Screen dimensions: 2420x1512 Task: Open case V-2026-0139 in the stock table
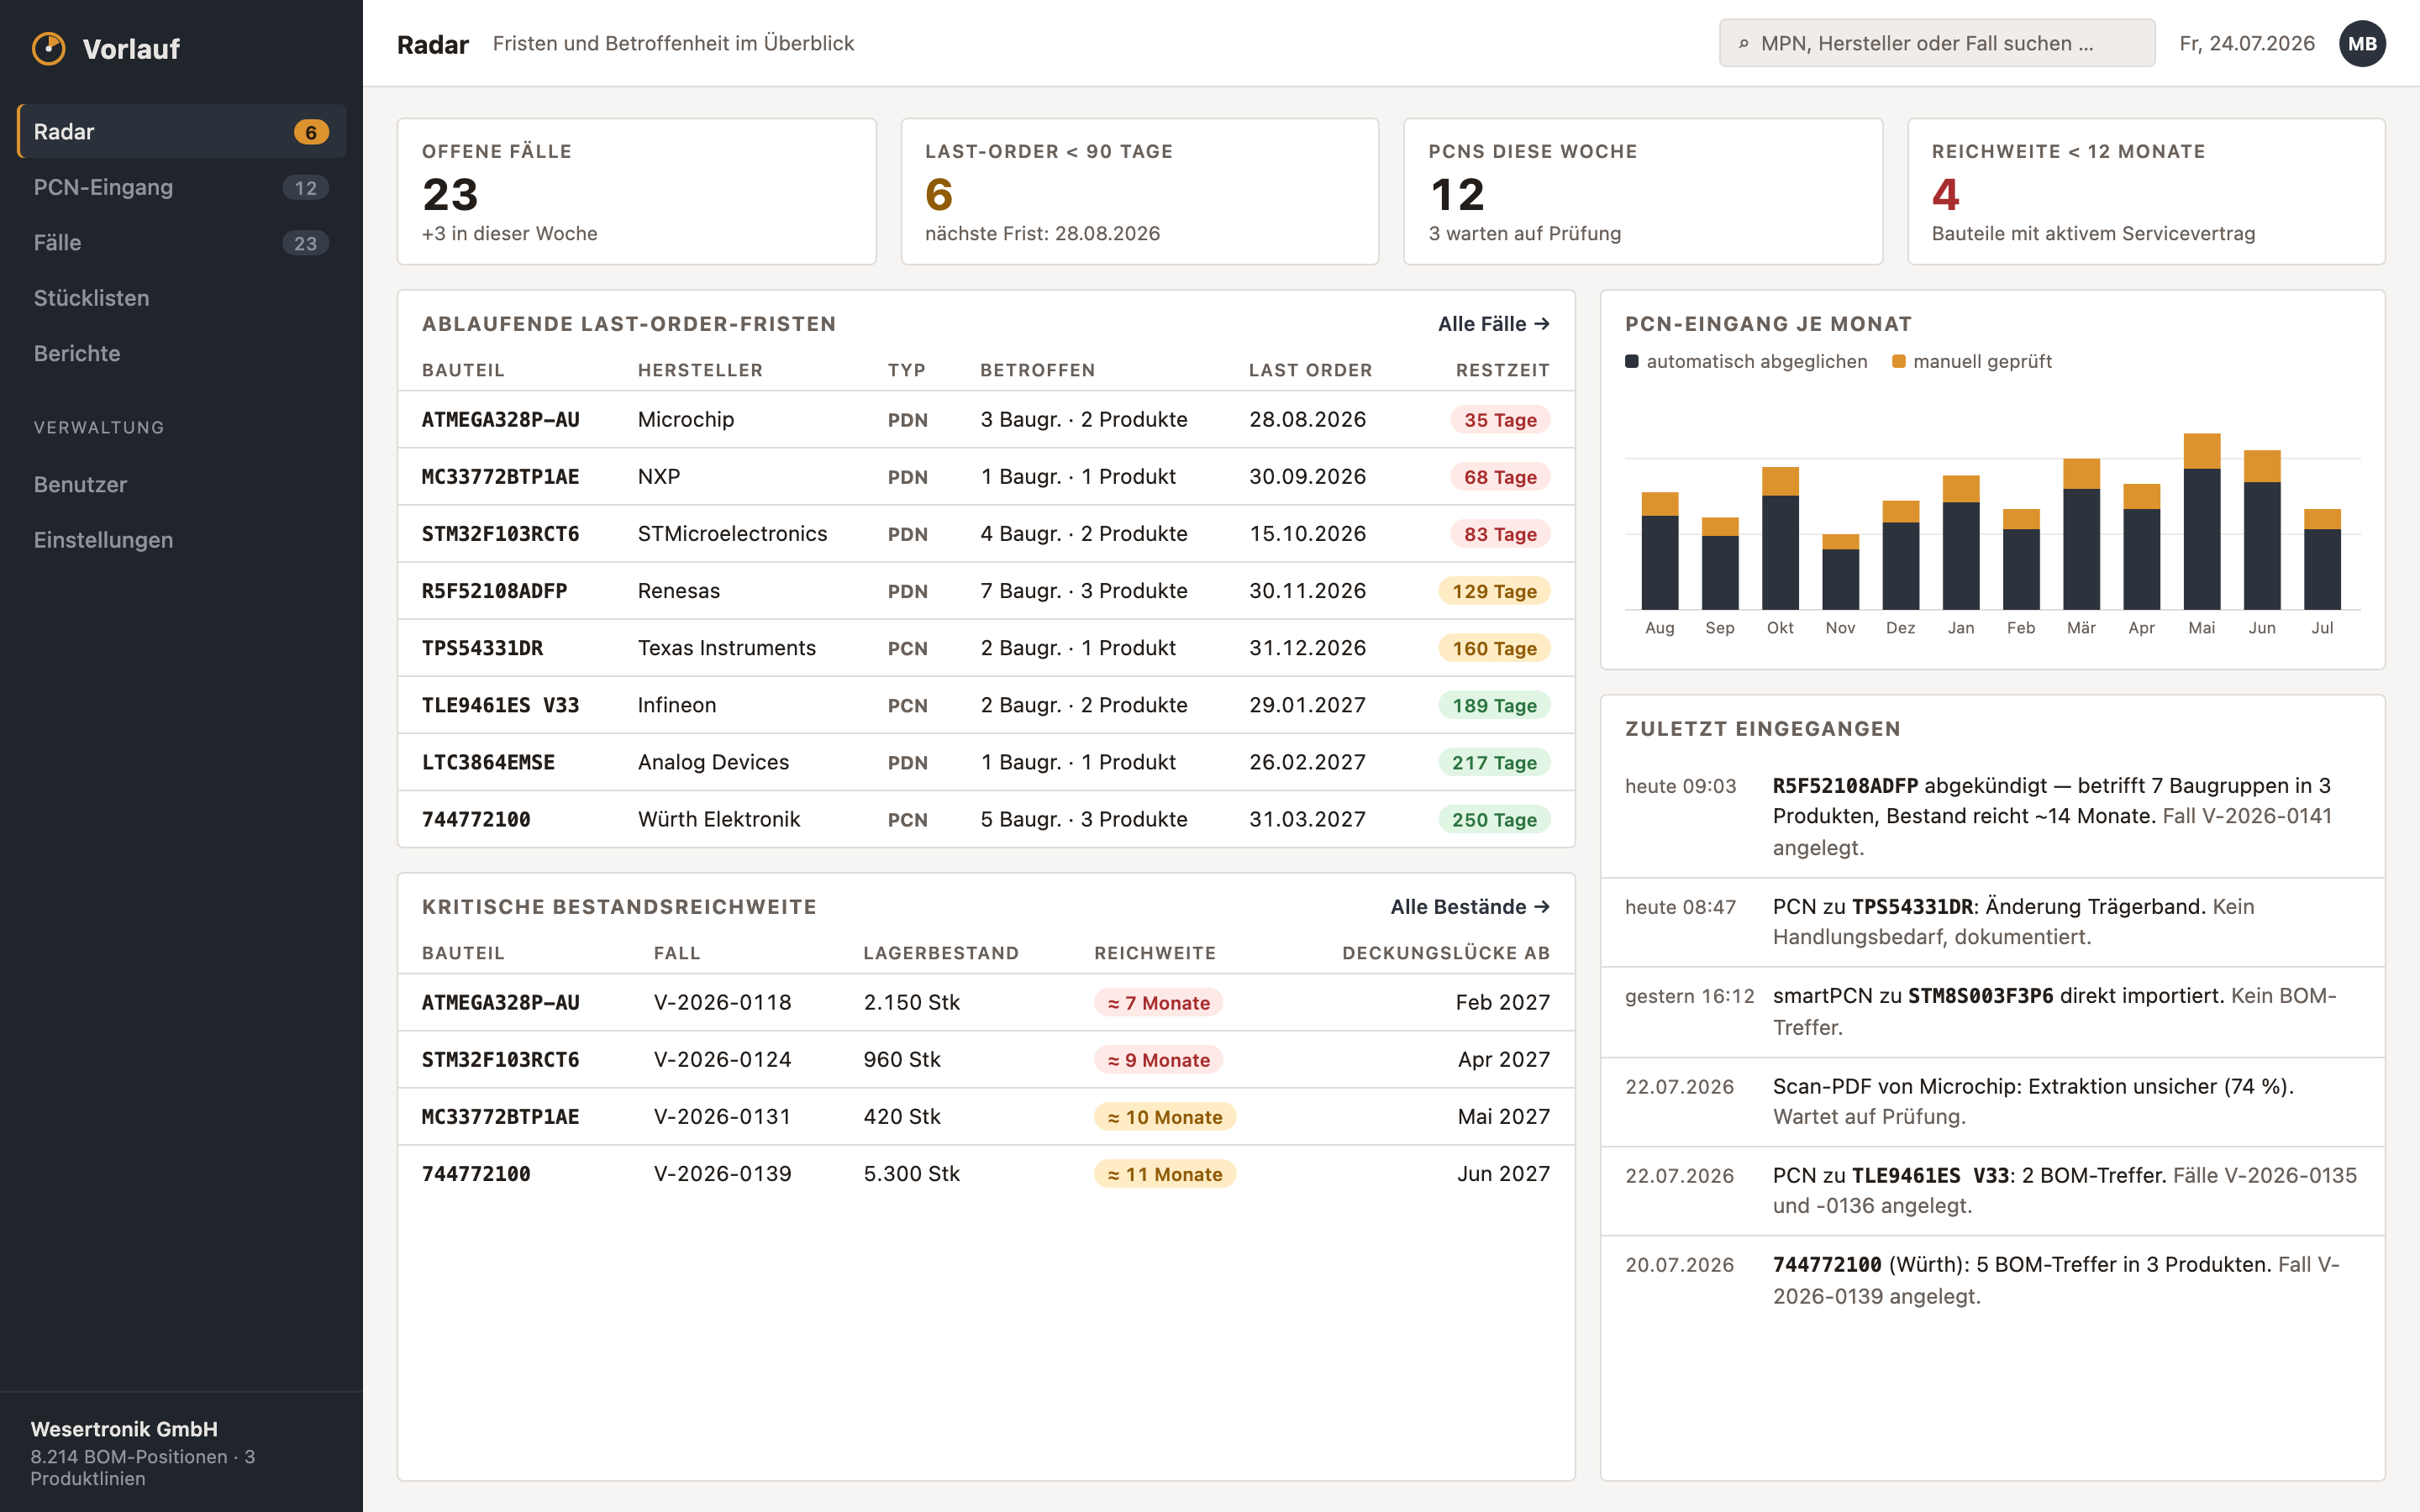(722, 1173)
